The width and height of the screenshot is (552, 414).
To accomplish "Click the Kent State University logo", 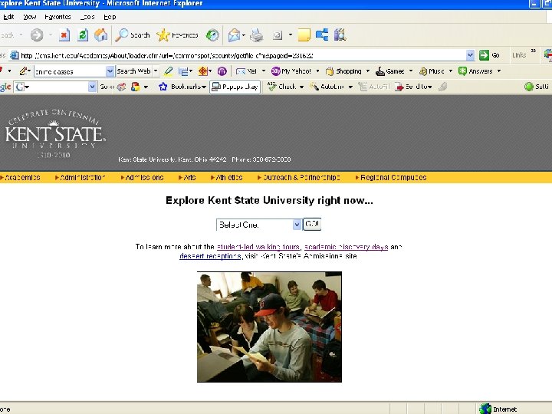I will 55,133.
